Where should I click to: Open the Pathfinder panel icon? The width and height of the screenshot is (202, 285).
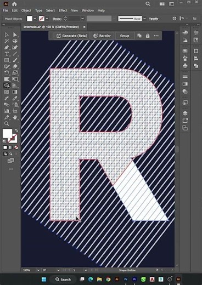pos(196,66)
